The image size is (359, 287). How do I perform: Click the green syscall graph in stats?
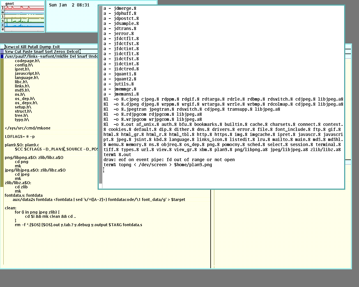click(x=24, y=21)
